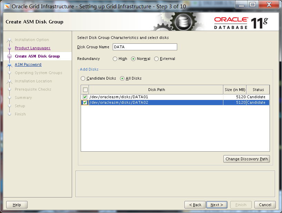The height and width of the screenshot is (213, 282).
Task: Choose the Candidate Disks radio option
Action: 83,78
